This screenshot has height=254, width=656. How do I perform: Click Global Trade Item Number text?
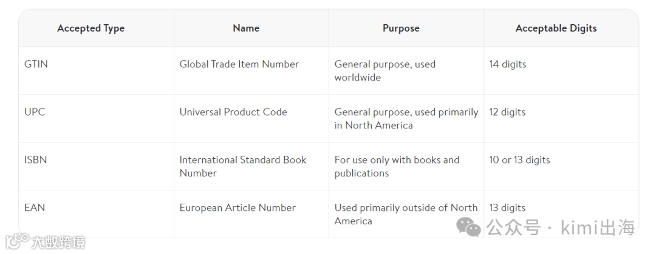pos(239,64)
